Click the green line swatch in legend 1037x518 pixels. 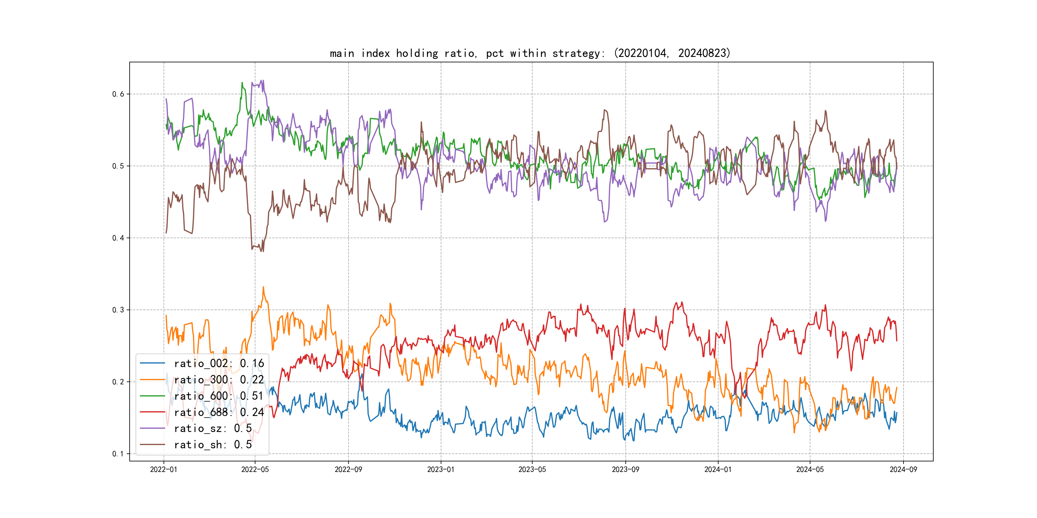(x=153, y=396)
